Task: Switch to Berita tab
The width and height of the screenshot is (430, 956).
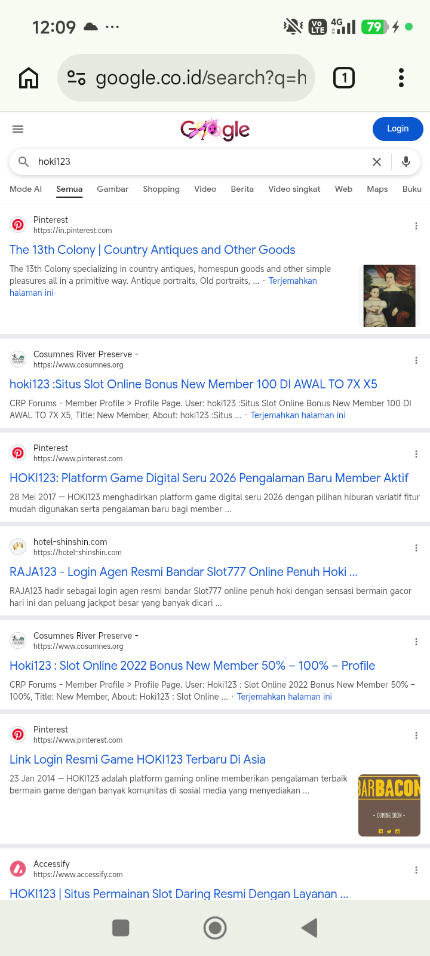Action: point(242,189)
